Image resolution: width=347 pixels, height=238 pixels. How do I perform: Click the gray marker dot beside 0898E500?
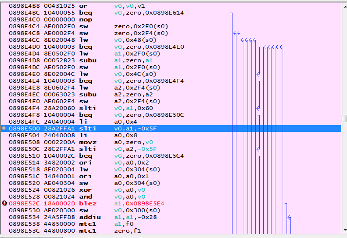(x=4, y=128)
